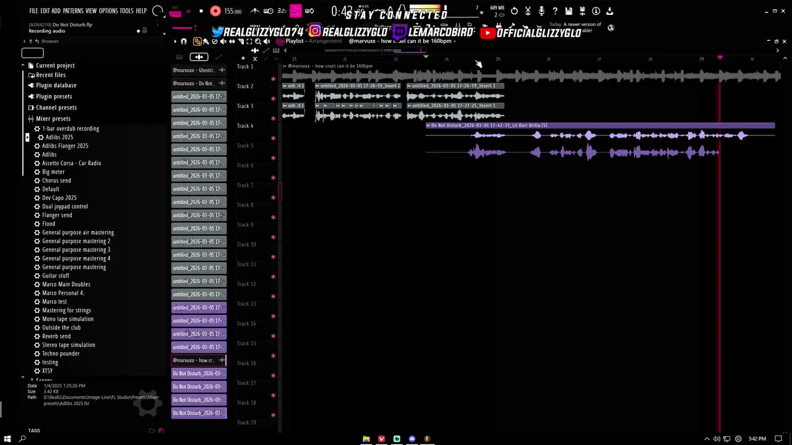The height and width of the screenshot is (445, 792).
Task: Select the playlist Paint brush tool
Action: tap(206, 41)
